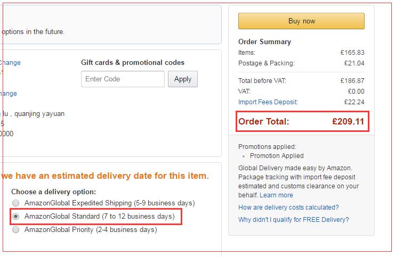This screenshot has height=257, width=395.
Task: Open How are delivery costs calculated link
Action: [288, 208]
